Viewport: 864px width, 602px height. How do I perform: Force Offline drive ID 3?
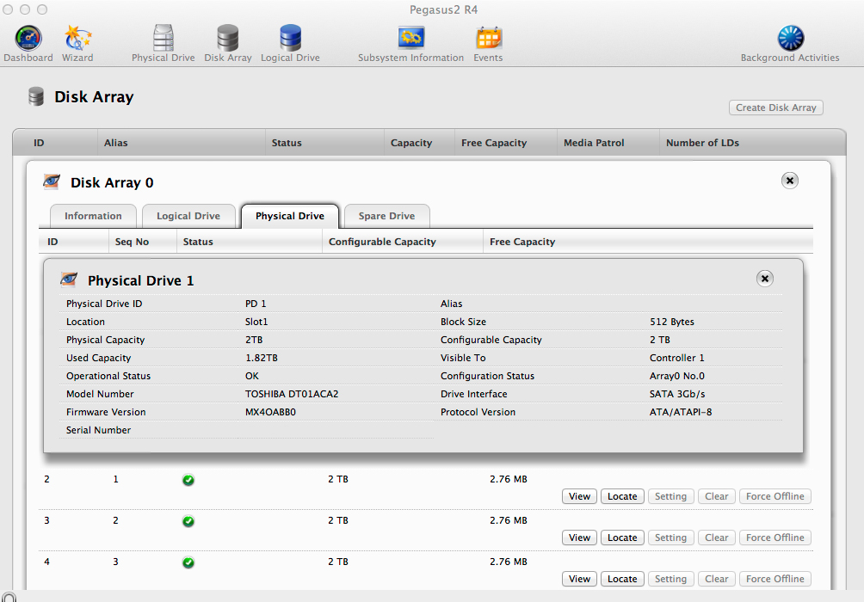(x=775, y=537)
